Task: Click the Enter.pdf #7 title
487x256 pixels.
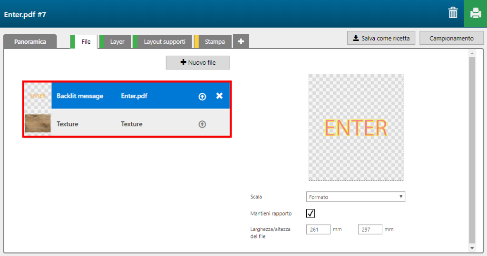Action: coord(25,15)
